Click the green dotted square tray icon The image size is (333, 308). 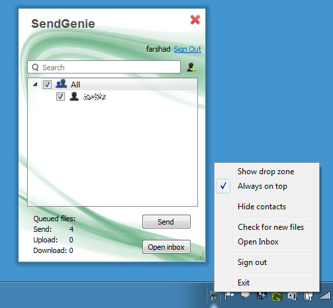[x=277, y=296]
